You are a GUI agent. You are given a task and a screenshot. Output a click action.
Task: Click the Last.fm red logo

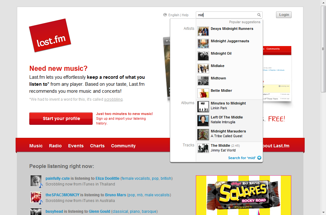tap(50, 36)
